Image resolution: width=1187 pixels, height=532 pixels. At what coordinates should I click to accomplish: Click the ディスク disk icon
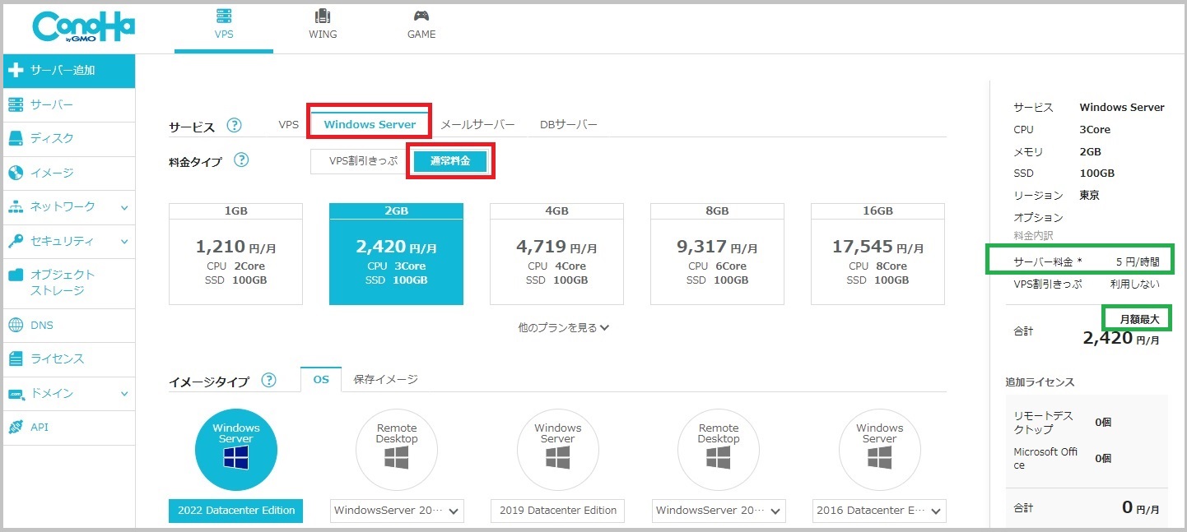16,138
